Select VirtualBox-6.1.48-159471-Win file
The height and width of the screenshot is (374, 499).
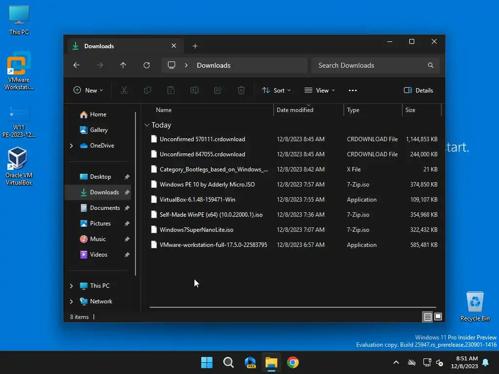[294, 200]
